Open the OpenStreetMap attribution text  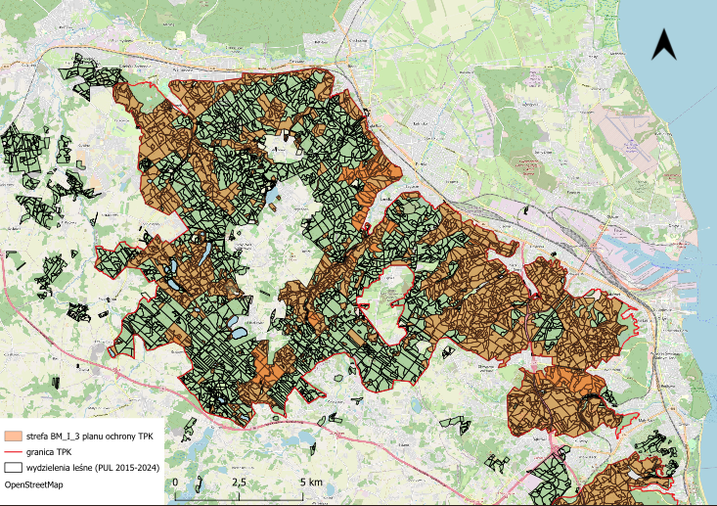(38, 484)
